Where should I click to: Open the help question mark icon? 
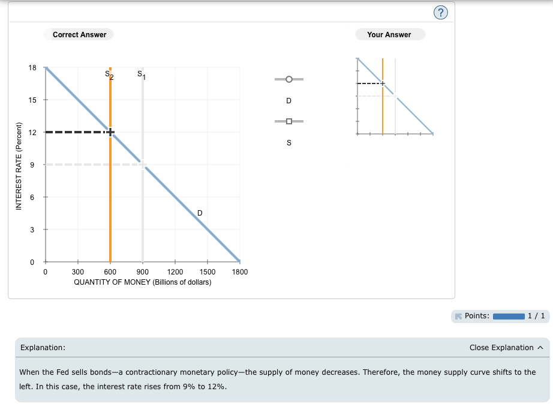coord(441,12)
